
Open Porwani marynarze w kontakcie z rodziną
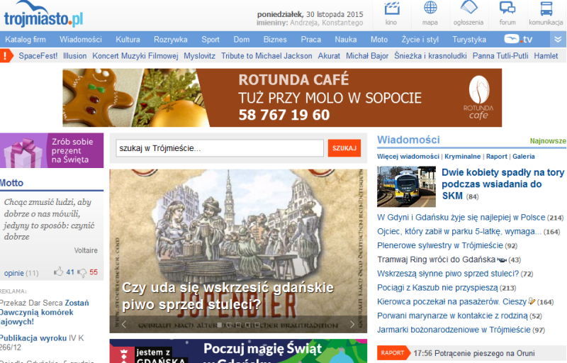click(x=452, y=316)
